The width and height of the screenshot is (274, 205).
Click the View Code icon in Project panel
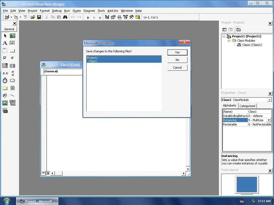224,30
